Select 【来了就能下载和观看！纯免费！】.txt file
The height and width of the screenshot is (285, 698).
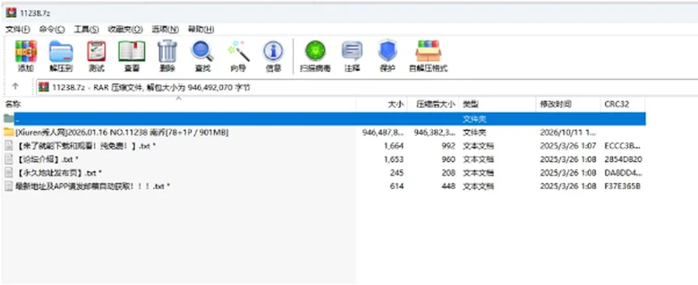(x=86, y=146)
